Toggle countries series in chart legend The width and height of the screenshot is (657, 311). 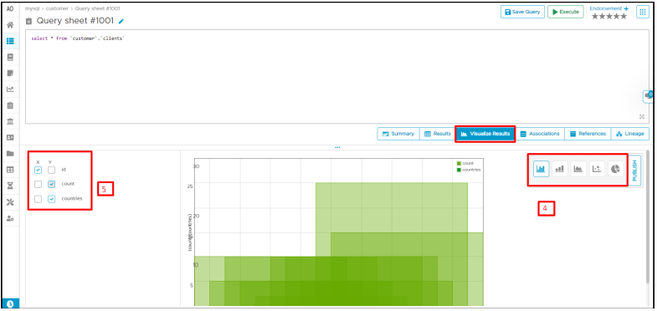coord(469,170)
